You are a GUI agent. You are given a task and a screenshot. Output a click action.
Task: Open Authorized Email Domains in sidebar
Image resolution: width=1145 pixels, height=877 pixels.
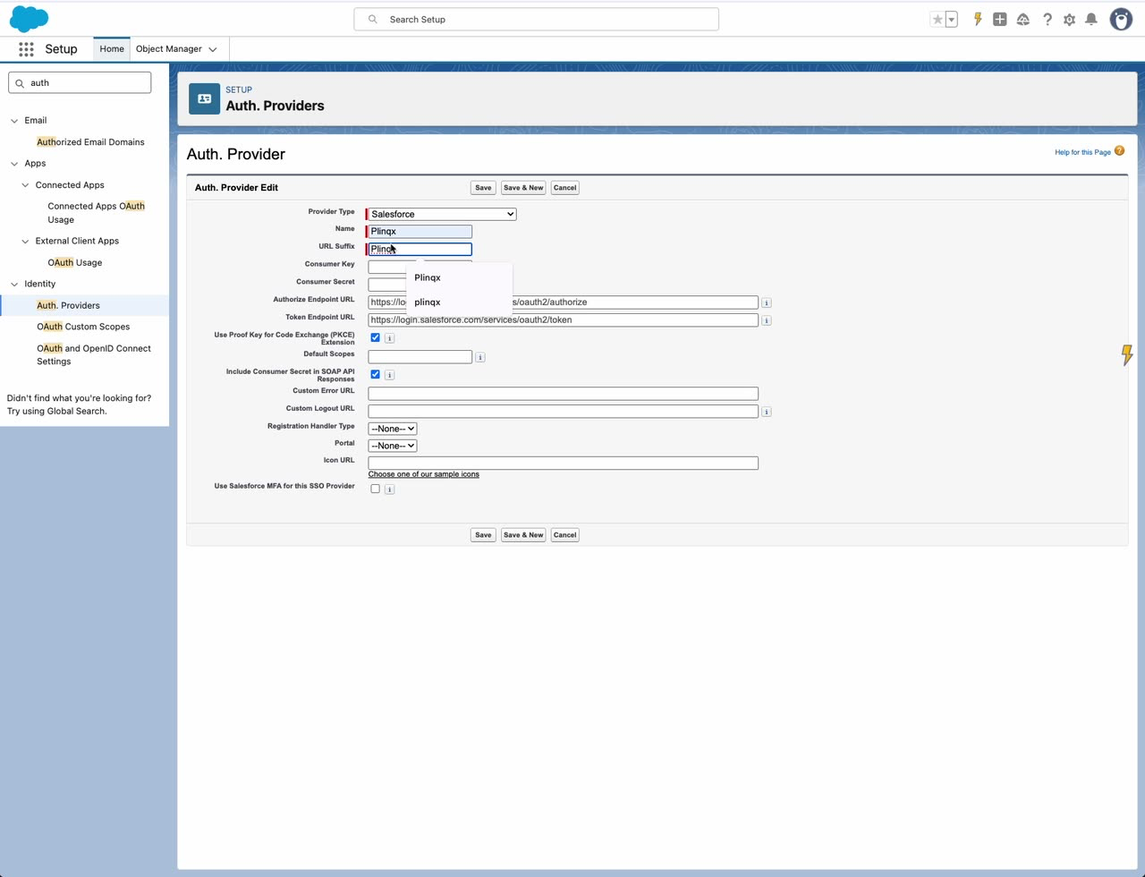(90, 142)
